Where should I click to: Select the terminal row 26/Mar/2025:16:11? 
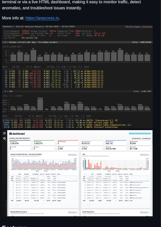(x=53, y=87)
